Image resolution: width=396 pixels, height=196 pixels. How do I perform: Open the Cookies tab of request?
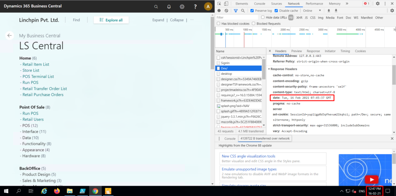coord(360,51)
